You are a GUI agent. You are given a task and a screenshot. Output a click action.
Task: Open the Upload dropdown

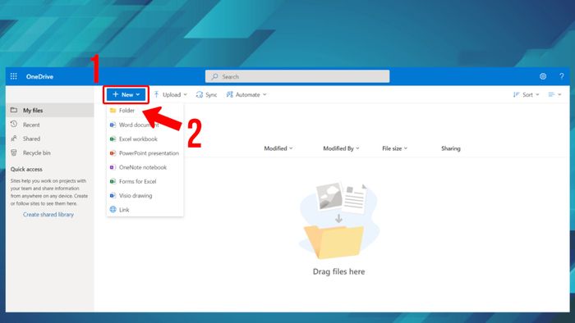(171, 95)
